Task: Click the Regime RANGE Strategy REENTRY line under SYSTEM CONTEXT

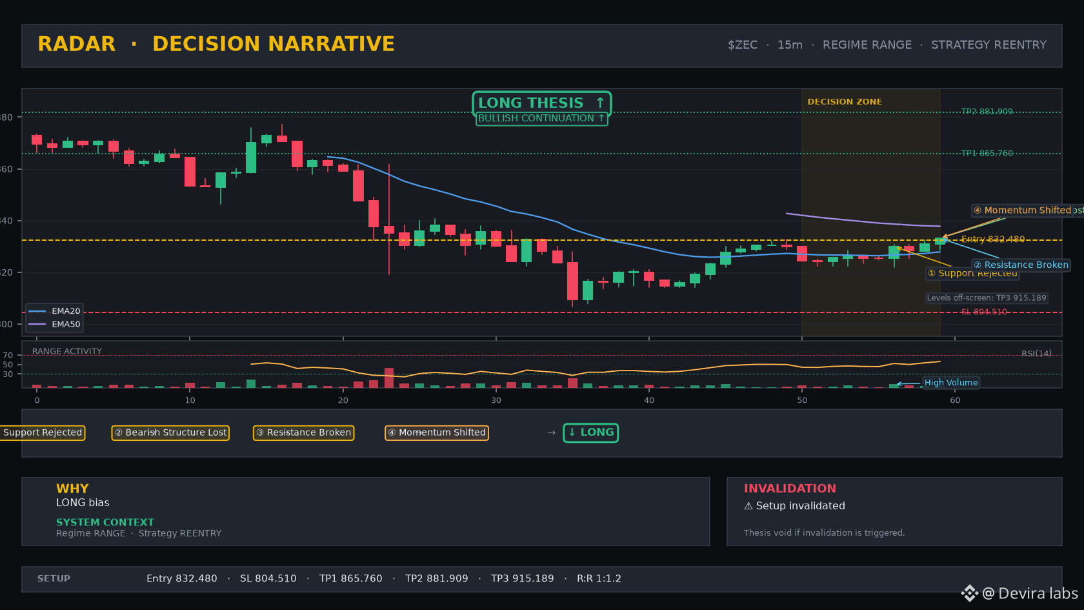Action: [139, 533]
